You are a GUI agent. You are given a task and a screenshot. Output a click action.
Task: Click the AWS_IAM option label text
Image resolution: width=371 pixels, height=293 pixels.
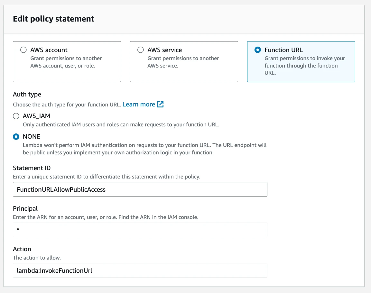[x=36, y=116]
